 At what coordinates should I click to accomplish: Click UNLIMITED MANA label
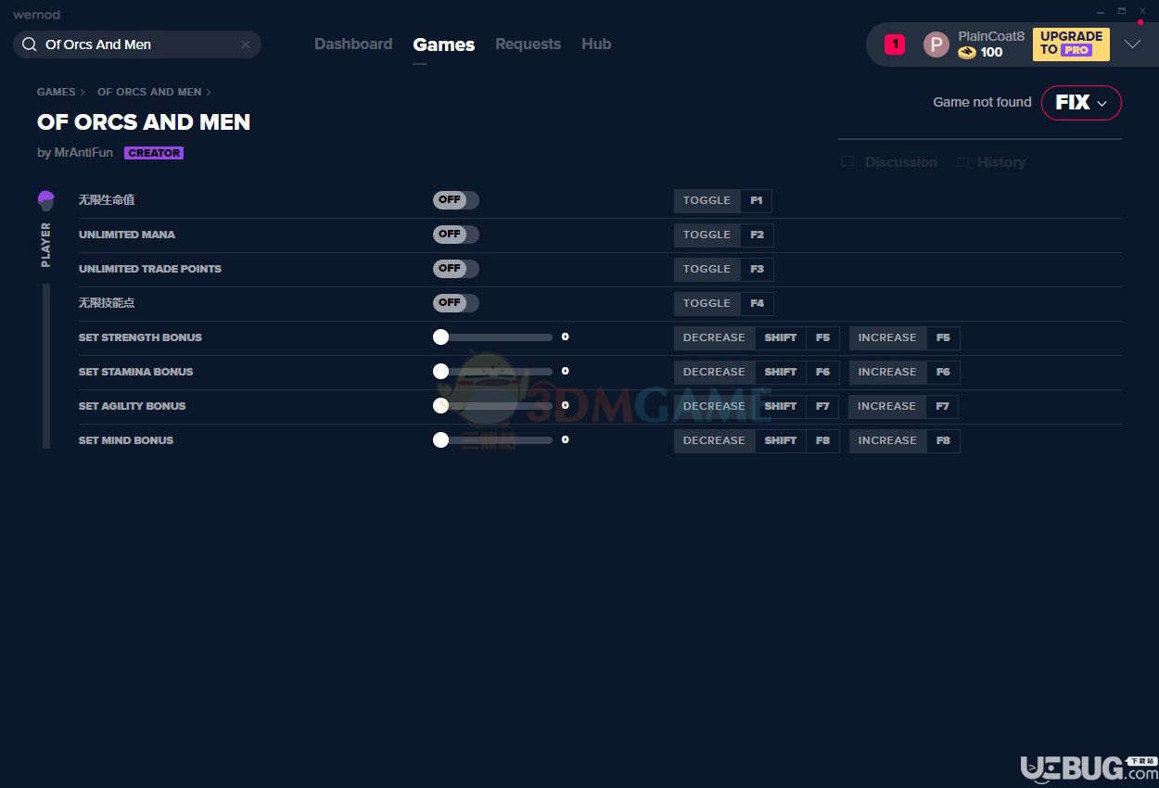[x=127, y=235]
